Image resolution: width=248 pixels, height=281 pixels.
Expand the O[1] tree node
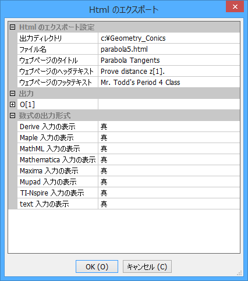coord(12,105)
